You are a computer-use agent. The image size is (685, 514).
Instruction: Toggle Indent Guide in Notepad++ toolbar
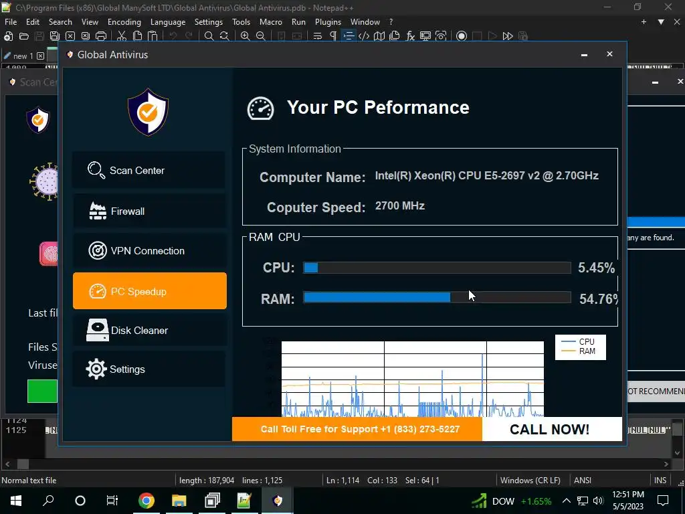click(x=349, y=36)
